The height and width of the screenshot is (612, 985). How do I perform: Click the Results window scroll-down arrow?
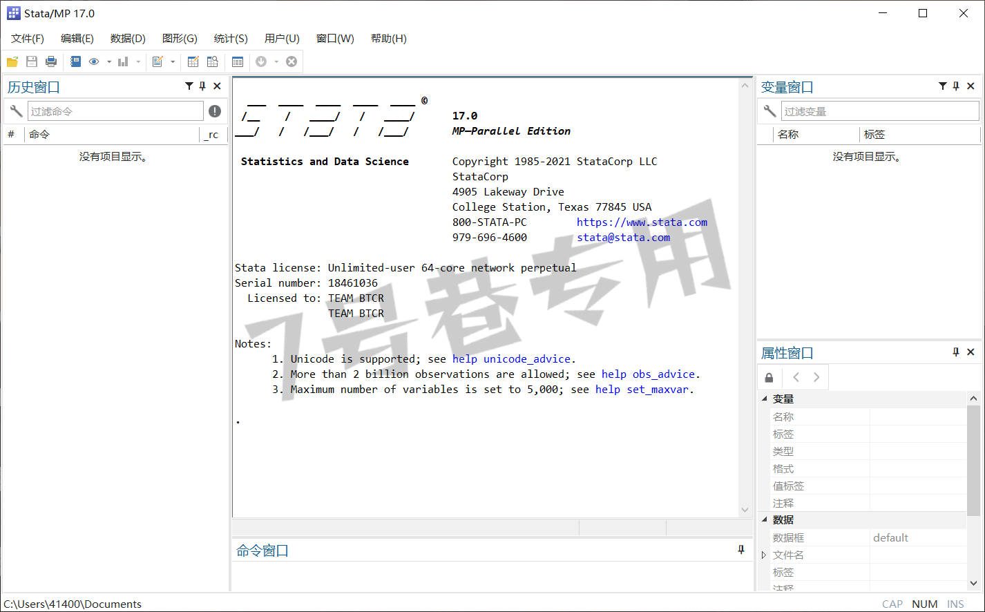tap(745, 510)
